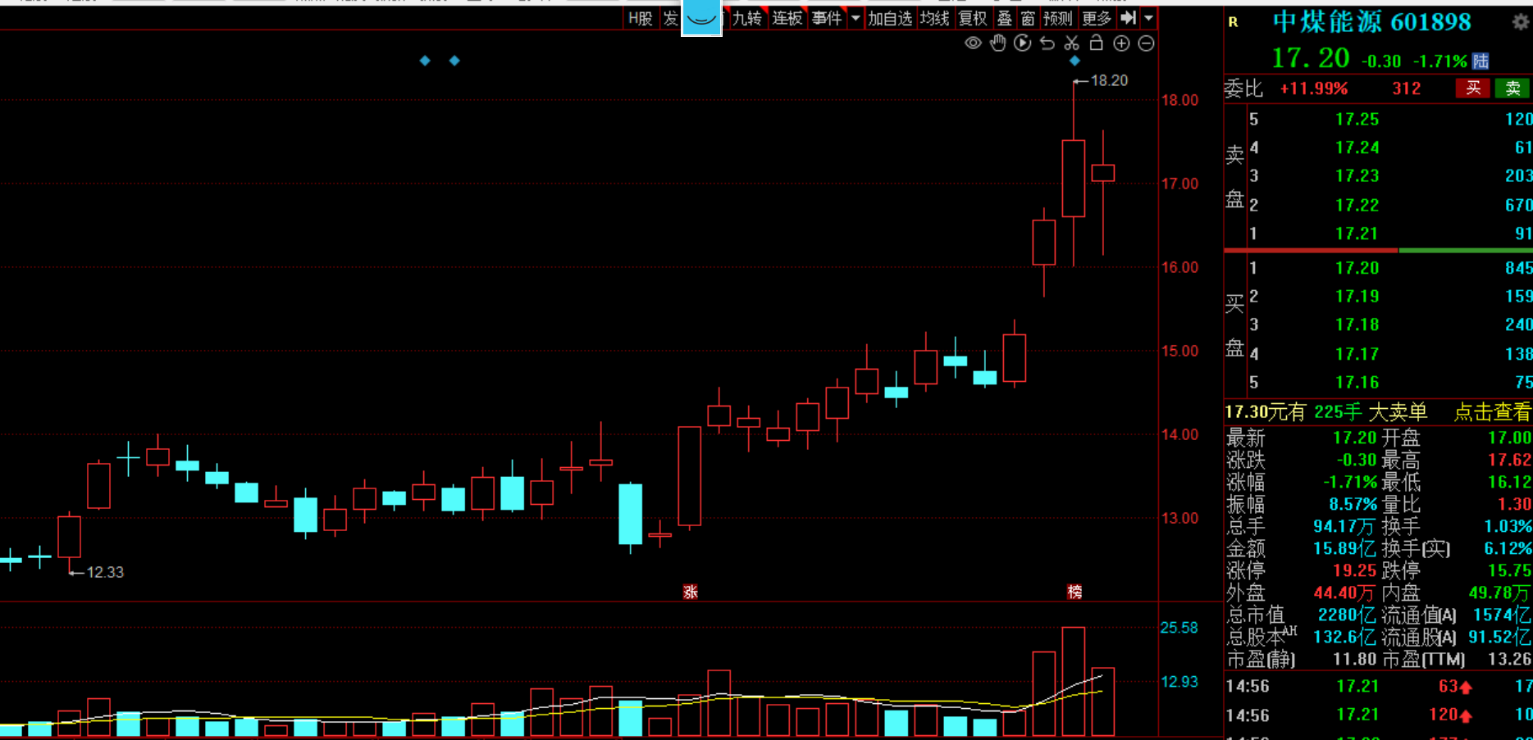Click the red up arrow beside 63

pos(1466,688)
